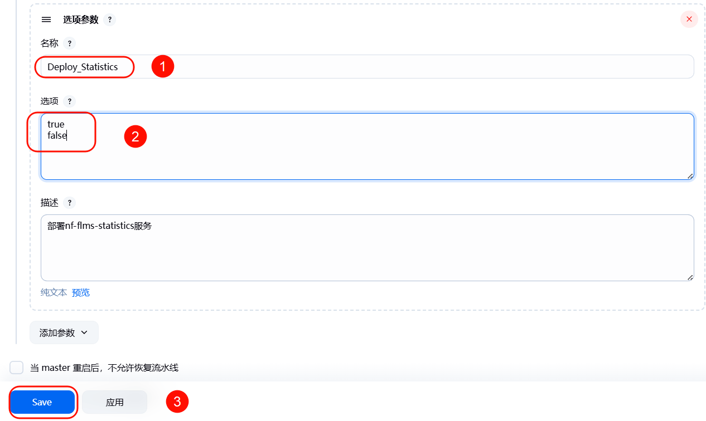Grab resize handle of 描述 textarea
The image size is (706, 421).
(690, 277)
